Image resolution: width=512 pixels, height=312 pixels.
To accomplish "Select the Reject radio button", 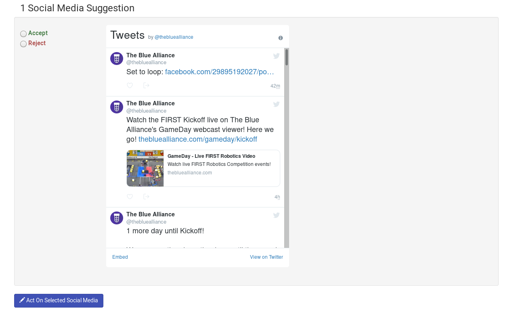I will click(23, 44).
